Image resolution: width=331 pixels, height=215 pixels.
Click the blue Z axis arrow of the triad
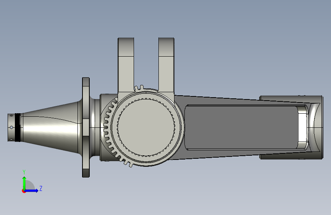[x=32, y=191]
